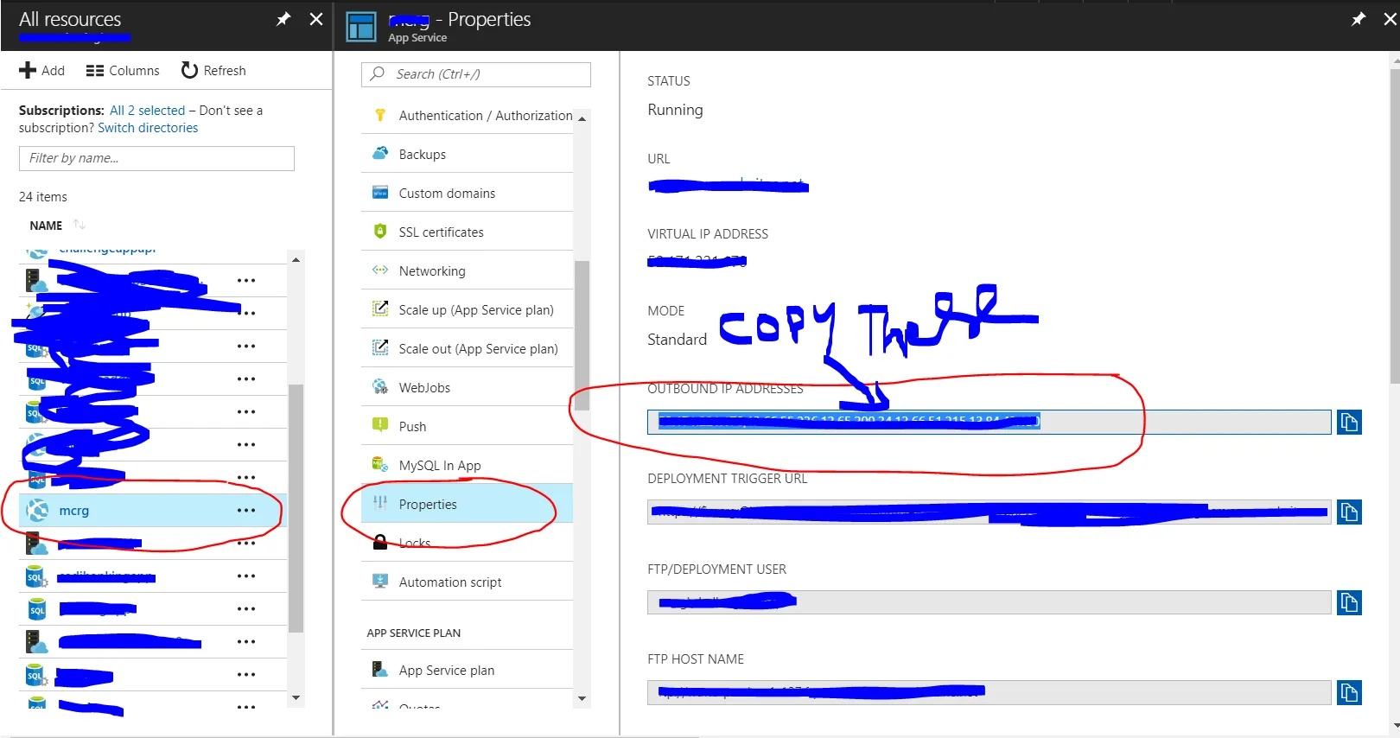Open the Columns chooser
This screenshot has height=738, width=1400.
[x=123, y=71]
